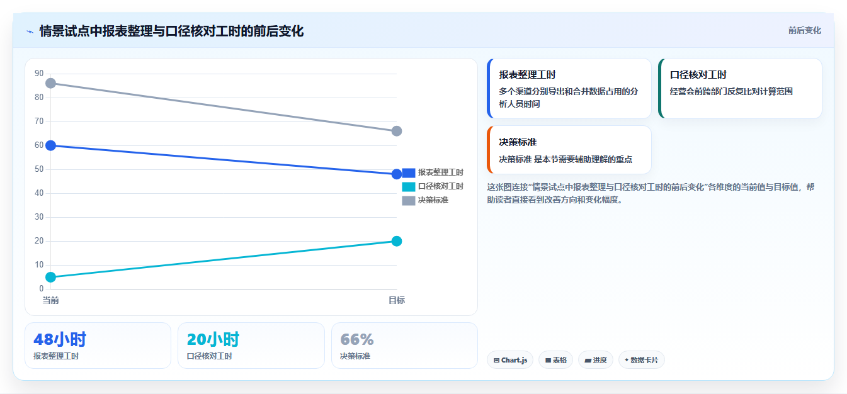Click the paragraph starting 这张图连接
Image resolution: width=847 pixels, height=394 pixels.
[651, 193]
